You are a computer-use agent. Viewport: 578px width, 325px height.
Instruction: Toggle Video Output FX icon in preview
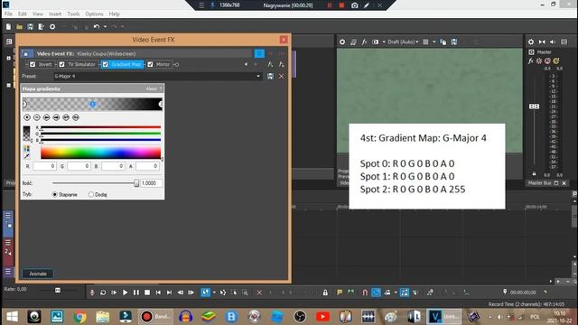pyautogui.click(x=364, y=42)
